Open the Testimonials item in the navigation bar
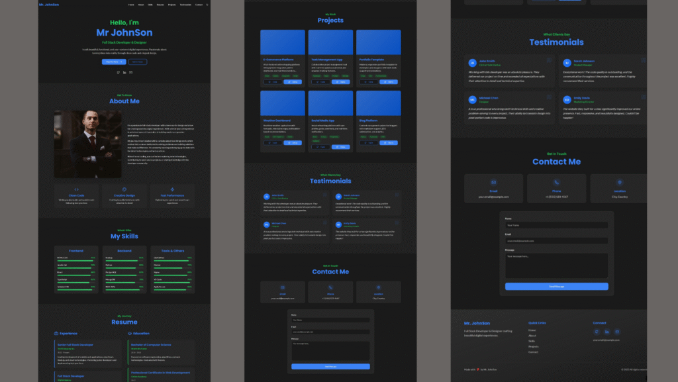Screen dimensions: 678x382 186,5
